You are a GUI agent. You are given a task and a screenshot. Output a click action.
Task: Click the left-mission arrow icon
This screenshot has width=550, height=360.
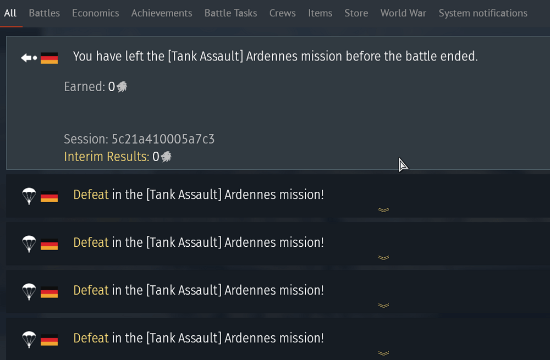click(29, 58)
